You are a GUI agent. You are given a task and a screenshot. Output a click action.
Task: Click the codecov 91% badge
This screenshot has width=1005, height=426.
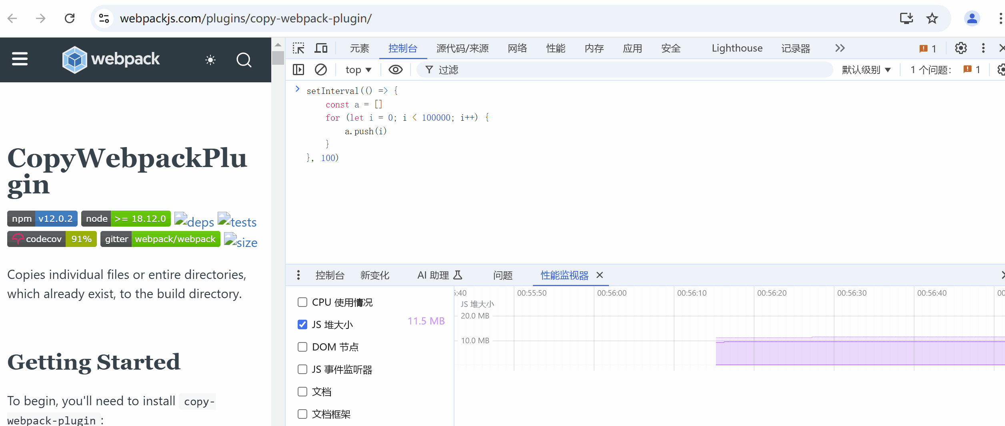(x=52, y=239)
